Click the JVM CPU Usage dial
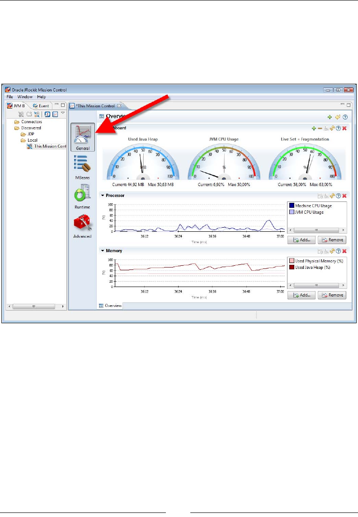 pyautogui.click(x=224, y=162)
